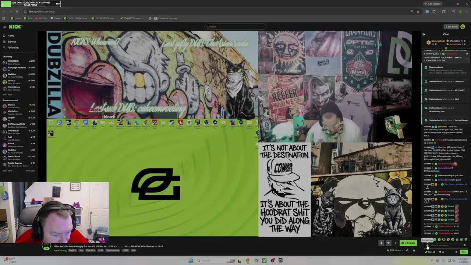Collapse Recommended with Show Less
The image size is (471, 265).
[x=30, y=170]
